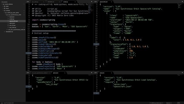This screenshot has height=104, width=184.
Task: Collapse the sun_synchronous_orbit folder
Action: pos(5,15)
